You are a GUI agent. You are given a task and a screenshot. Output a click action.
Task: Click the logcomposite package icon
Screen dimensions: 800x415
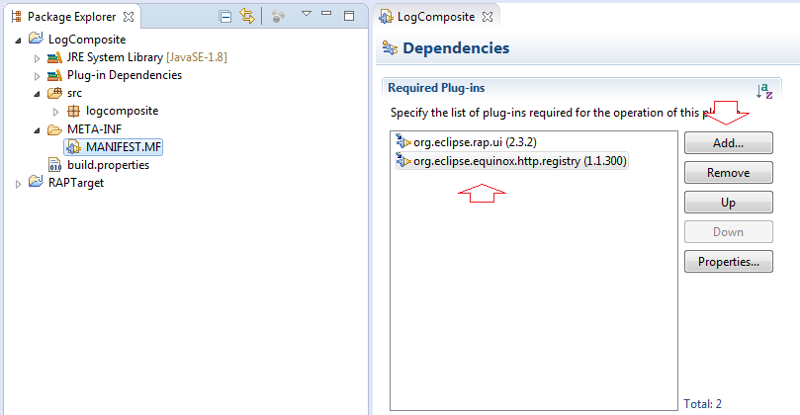73,111
